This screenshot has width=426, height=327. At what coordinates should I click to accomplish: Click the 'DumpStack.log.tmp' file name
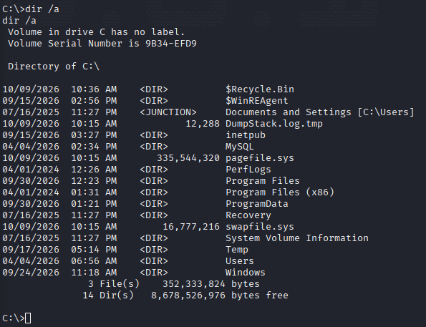point(274,124)
